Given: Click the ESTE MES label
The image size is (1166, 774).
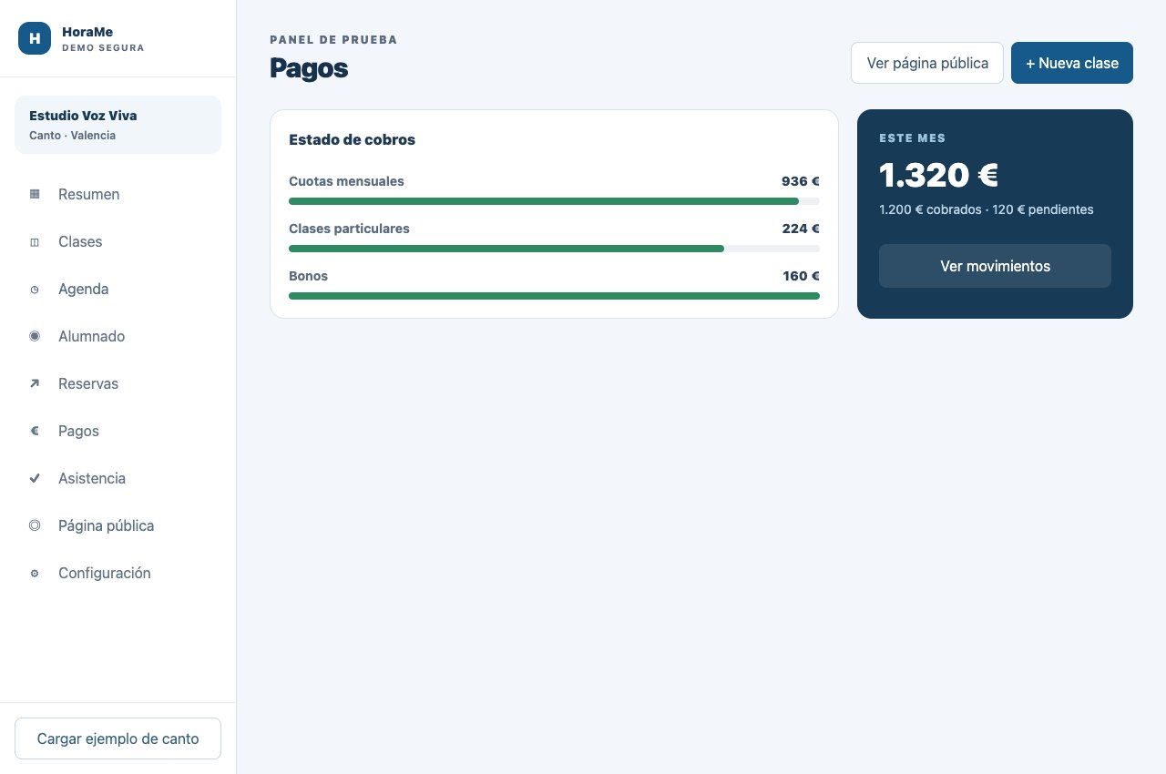Looking at the screenshot, I should (x=912, y=138).
